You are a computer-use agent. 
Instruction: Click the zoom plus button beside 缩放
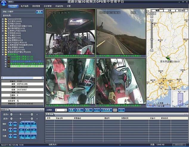[10, 124]
